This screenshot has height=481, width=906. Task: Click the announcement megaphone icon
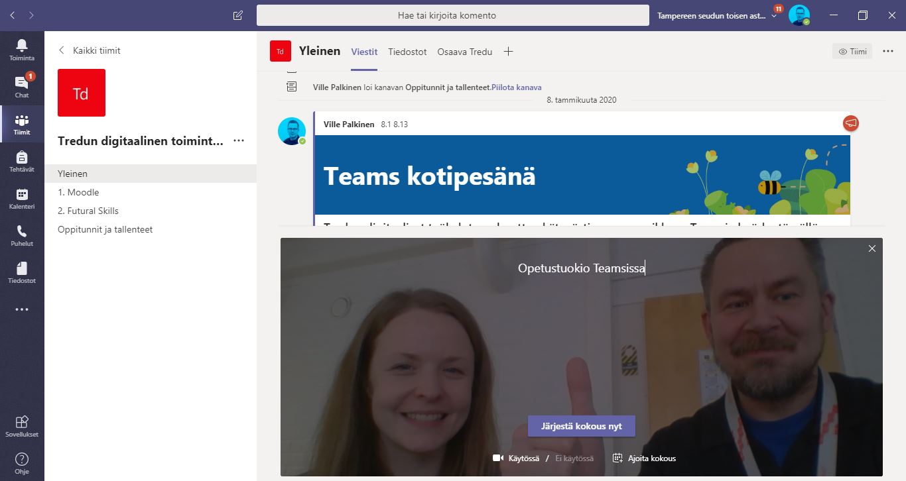pyautogui.click(x=851, y=123)
